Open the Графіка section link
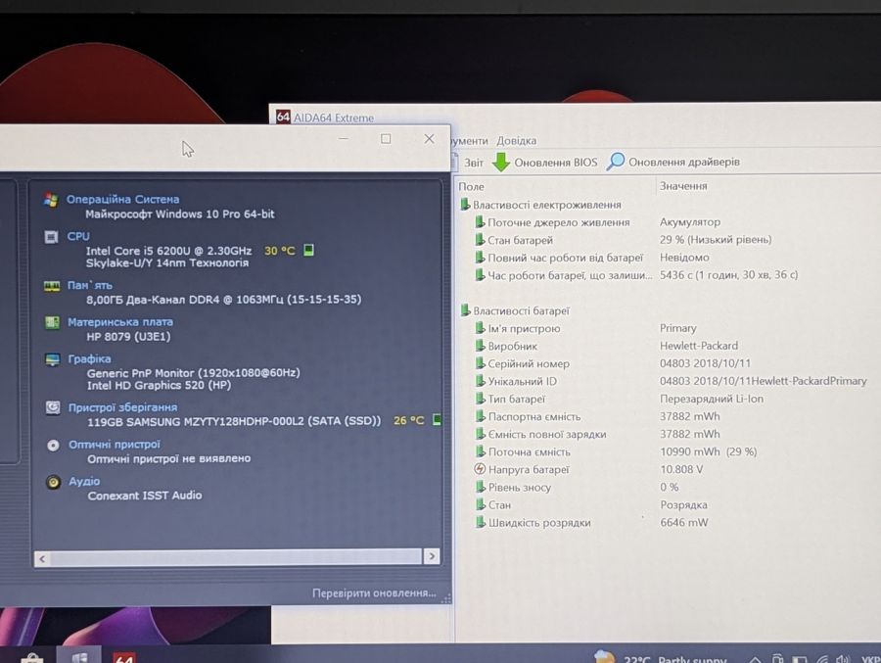The image size is (881, 663). pyautogui.click(x=89, y=358)
